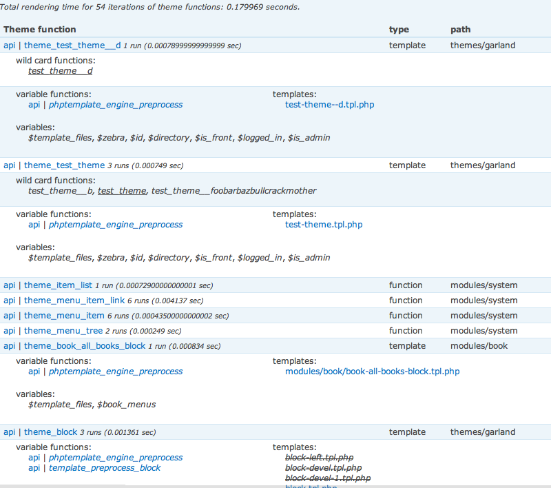Expand the theme_test_theme row with 3 runs

pos(64,165)
